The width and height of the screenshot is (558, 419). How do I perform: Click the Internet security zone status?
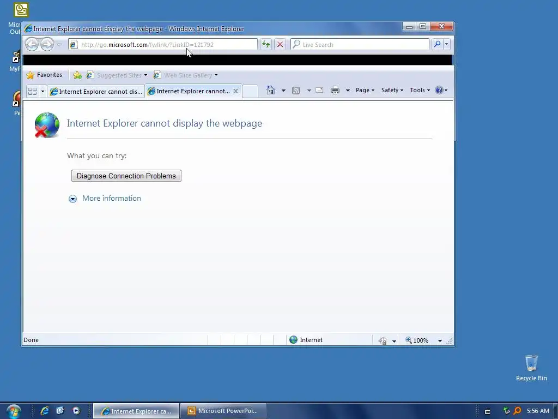pos(306,340)
